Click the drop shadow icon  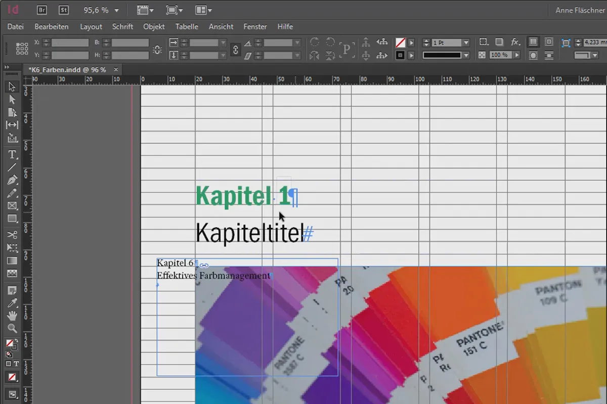499,42
